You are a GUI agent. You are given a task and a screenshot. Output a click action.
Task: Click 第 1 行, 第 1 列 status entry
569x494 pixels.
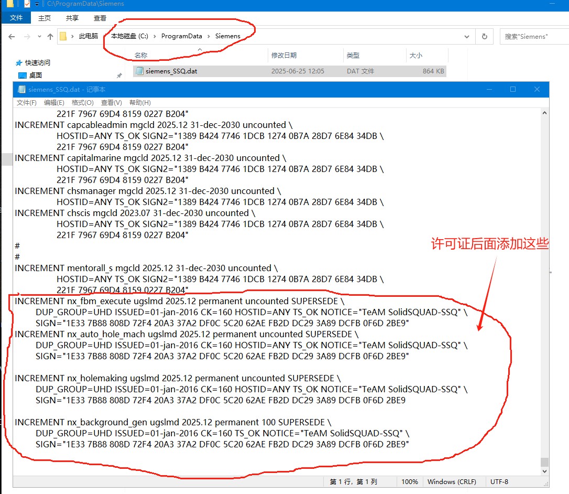click(353, 481)
